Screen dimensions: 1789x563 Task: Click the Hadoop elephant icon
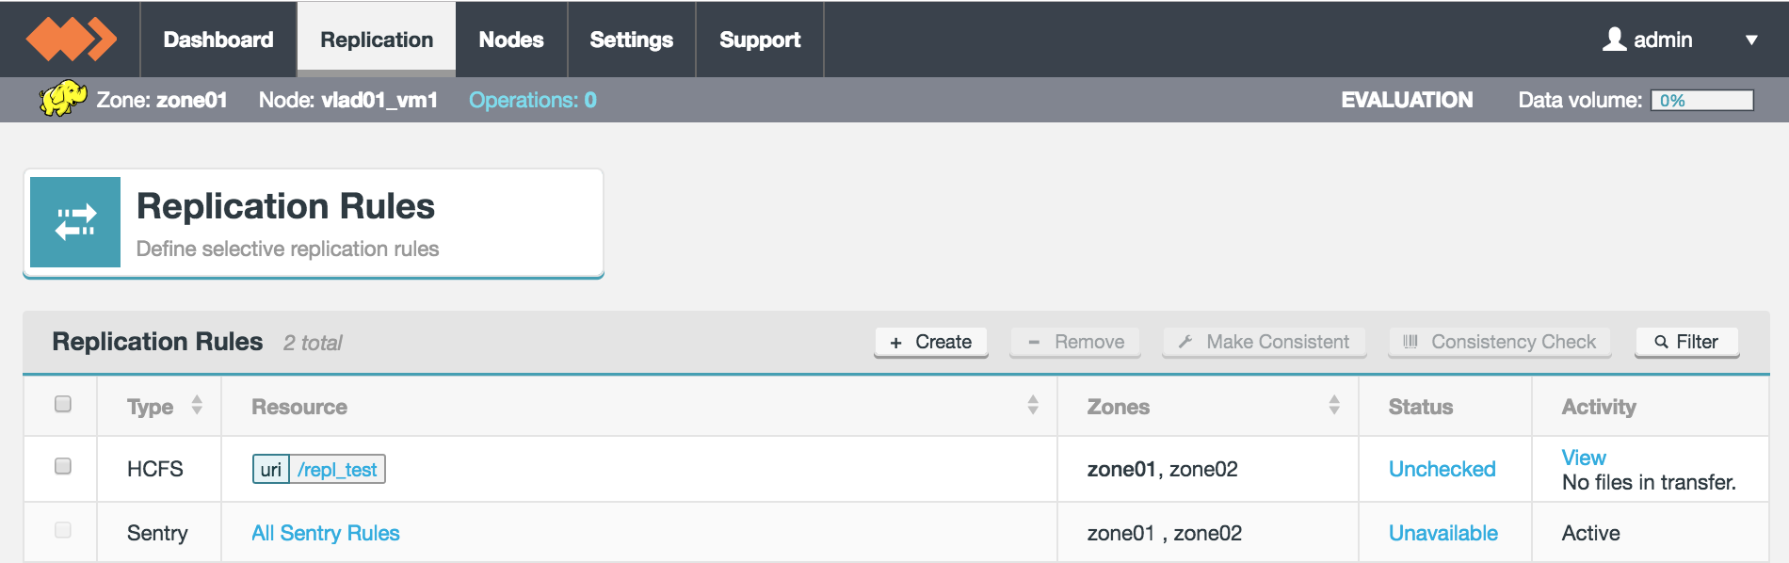coord(63,98)
